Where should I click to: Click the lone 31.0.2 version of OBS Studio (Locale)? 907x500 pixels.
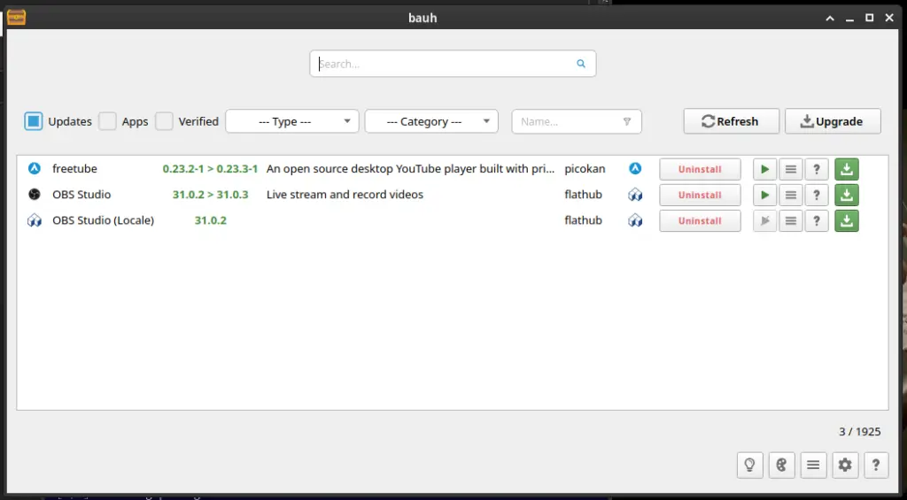point(211,220)
